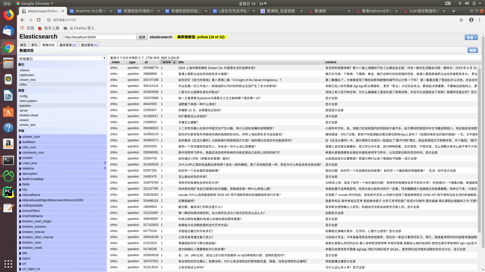Bookmark this page with the star icon

(461, 20)
